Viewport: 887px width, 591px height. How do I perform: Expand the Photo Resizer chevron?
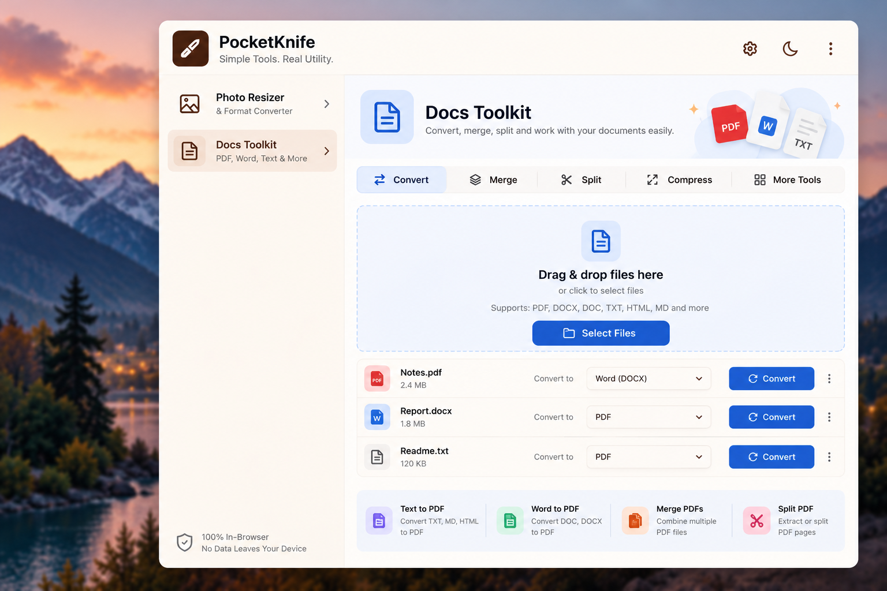[326, 104]
